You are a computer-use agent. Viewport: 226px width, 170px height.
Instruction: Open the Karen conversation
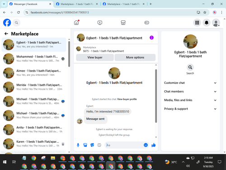(x=34, y=144)
